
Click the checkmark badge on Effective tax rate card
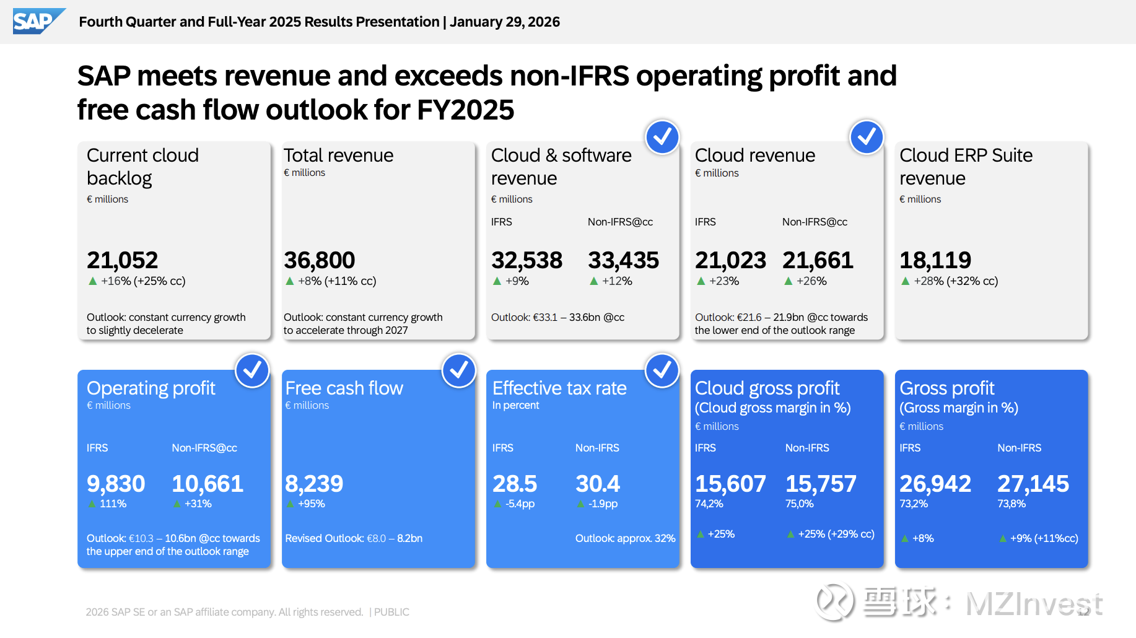tap(662, 370)
